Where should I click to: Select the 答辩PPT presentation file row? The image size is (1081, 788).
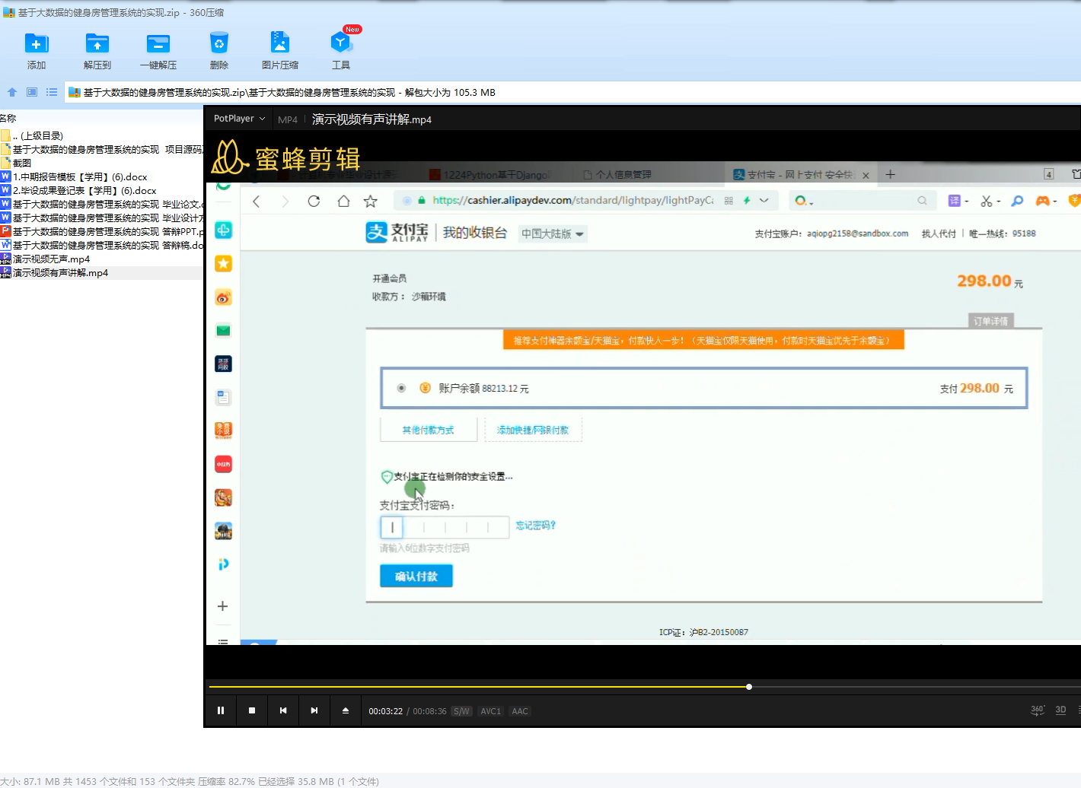point(102,232)
